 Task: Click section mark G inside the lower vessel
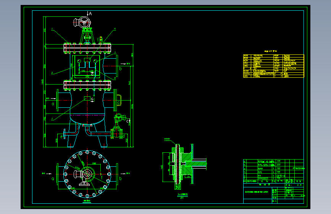pos(92,99)
